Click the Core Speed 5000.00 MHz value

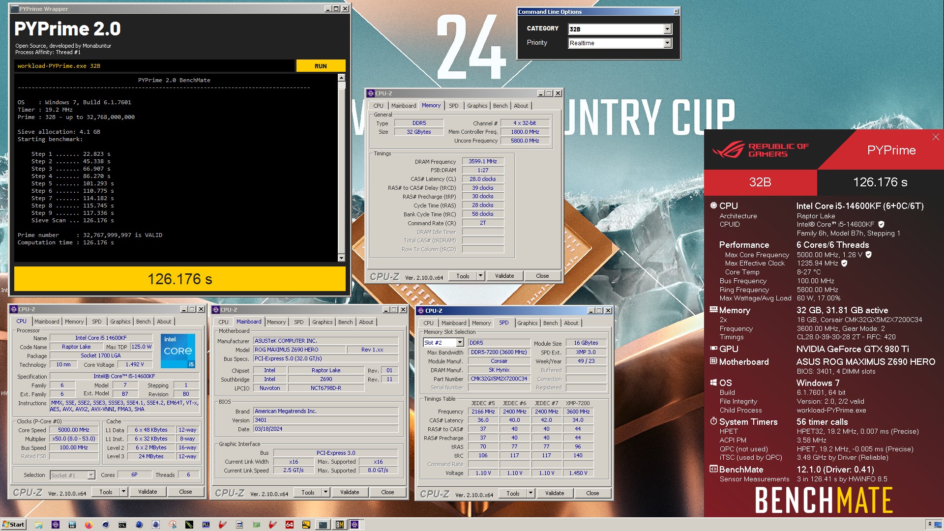tap(74, 430)
